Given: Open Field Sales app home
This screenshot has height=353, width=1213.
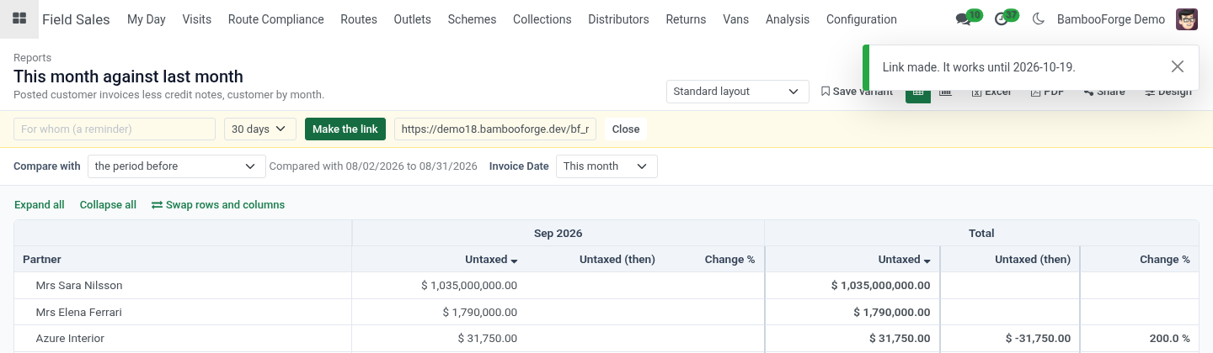Looking at the screenshot, I should click(76, 19).
